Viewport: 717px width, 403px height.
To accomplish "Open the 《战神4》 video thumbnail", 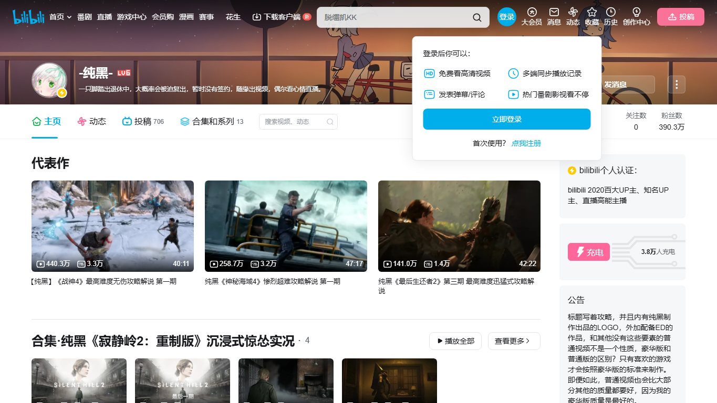I will 112,226.
